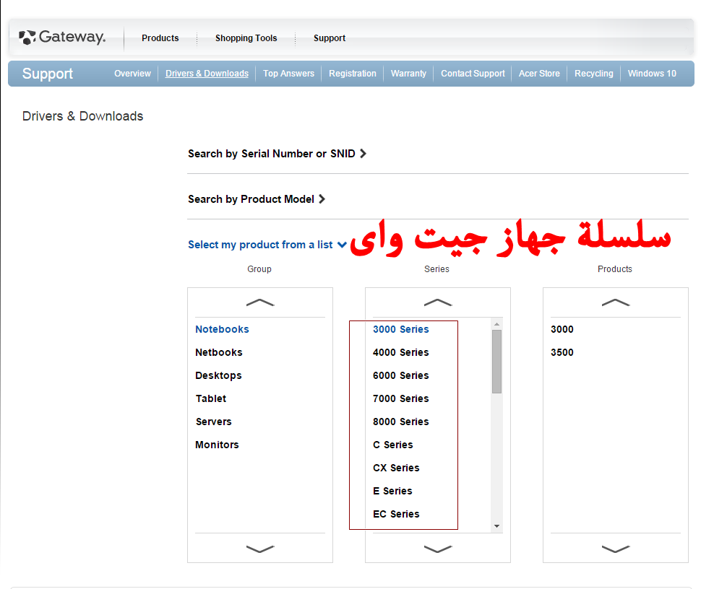Select the Monitors group
The height and width of the screenshot is (589, 701).
pos(217,445)
